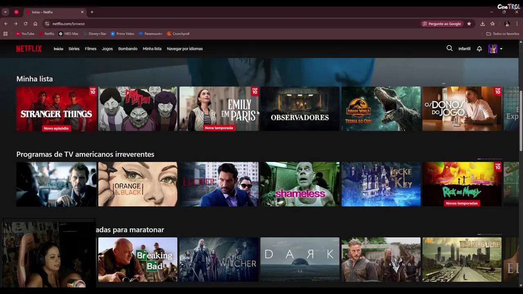This screenshot has width=523, height=294.
Task: Open The Witcher thumbnail
Action: click(x=219, y=260)
